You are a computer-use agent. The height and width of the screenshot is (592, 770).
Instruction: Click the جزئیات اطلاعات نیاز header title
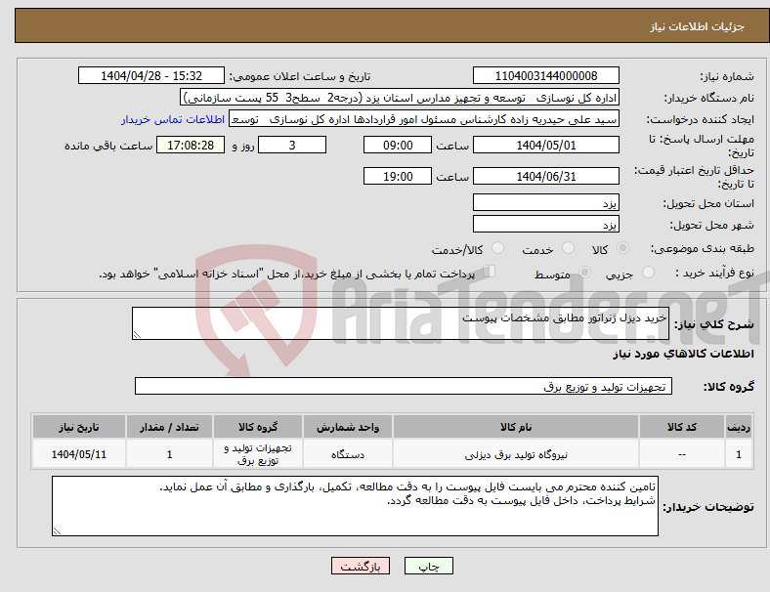[697, 26]
